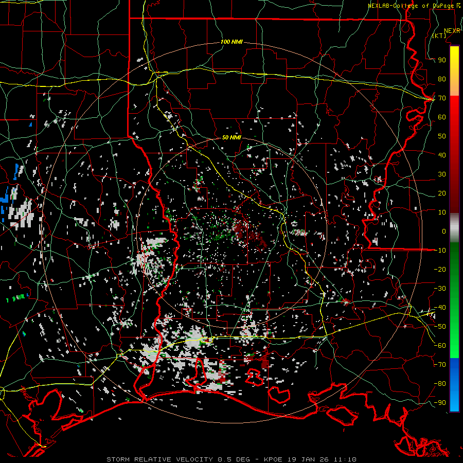Select the positive 90 scale value
This screenshot has height=463, width=463.
point(442,60)
